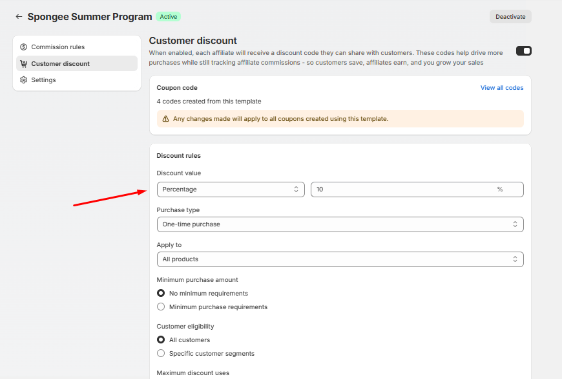The height and width of the screenshot is (379, 562).
Task: Select Minimum purchase requirements option
Action: tap(161, 307)
